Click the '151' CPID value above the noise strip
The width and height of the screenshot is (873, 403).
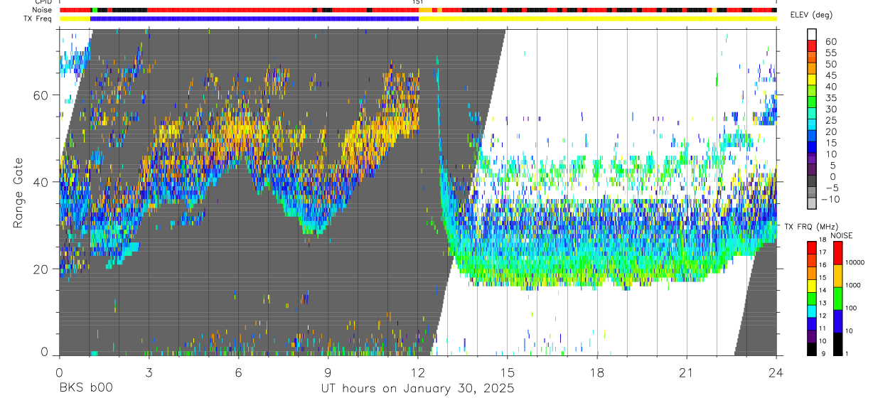pyautogui.click(x=417, y=2)
